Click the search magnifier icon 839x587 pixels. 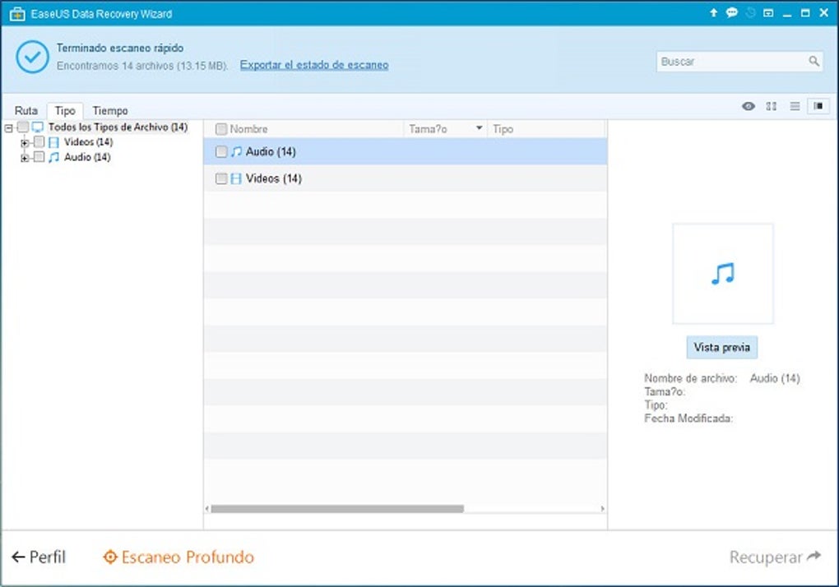(814, 61)
